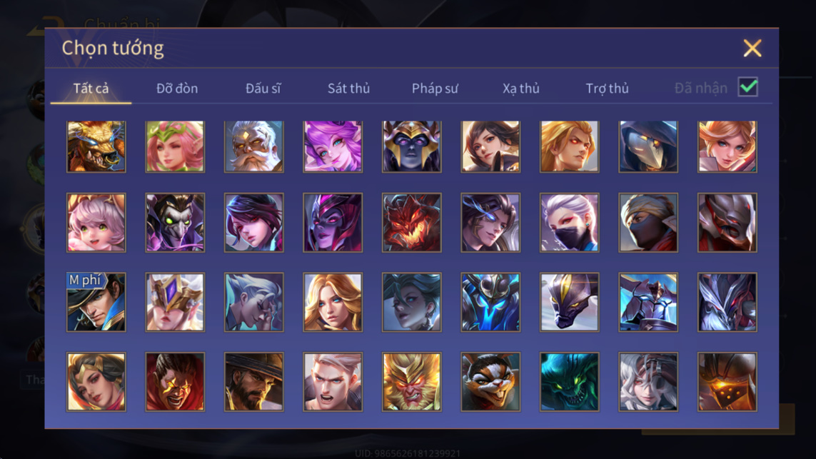Filter heroes by 'Pháp sư' tab

pos(435,89)
